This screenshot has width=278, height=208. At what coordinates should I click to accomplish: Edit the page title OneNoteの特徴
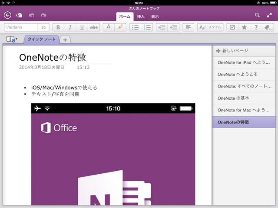(53, 58)
